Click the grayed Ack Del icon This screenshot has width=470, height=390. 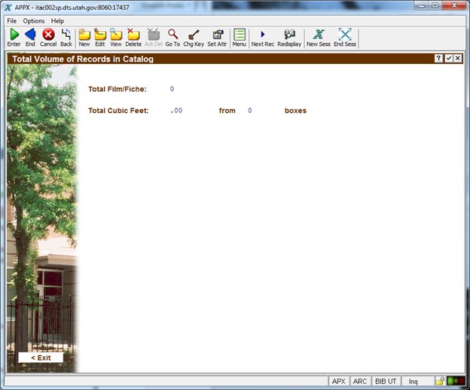154,35
